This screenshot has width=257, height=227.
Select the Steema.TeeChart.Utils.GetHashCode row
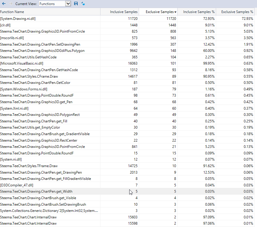pos(127,57)
